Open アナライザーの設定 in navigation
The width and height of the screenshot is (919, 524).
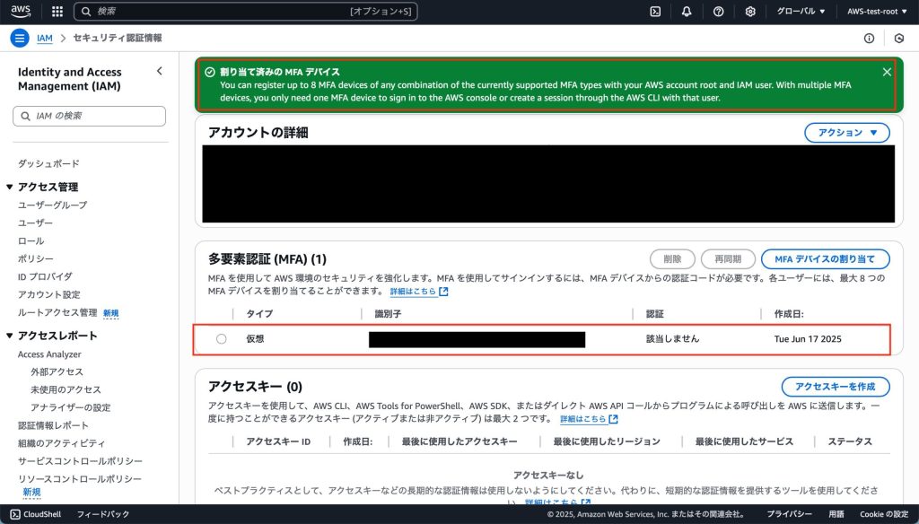click(70, 407)
